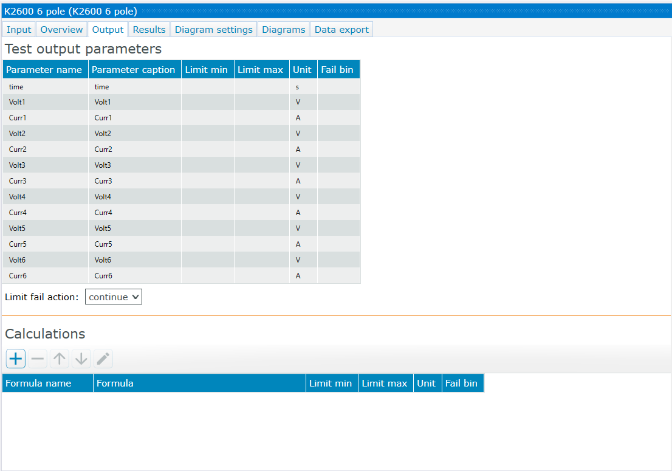Click the Limit min cell for Volt1
Viewport: 672px width, 471px height.
pos(208,102)
